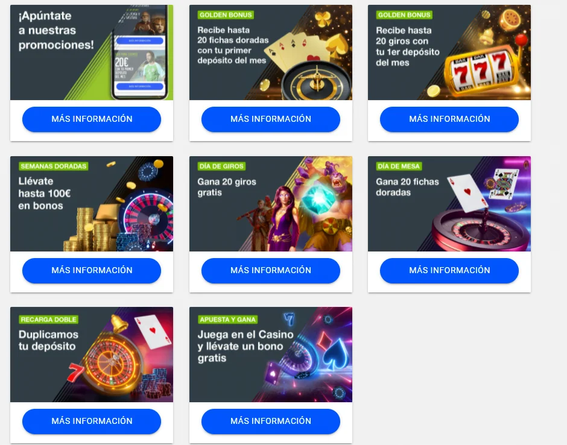Click the green 'DÍA DE GIROS' tag label
Screen dimensions: 567x445
pos(221,166)
